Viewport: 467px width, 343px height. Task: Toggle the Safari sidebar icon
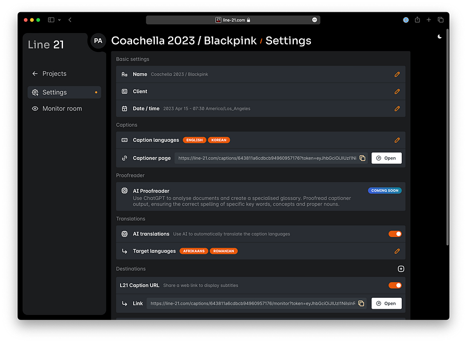coord(51,20)
